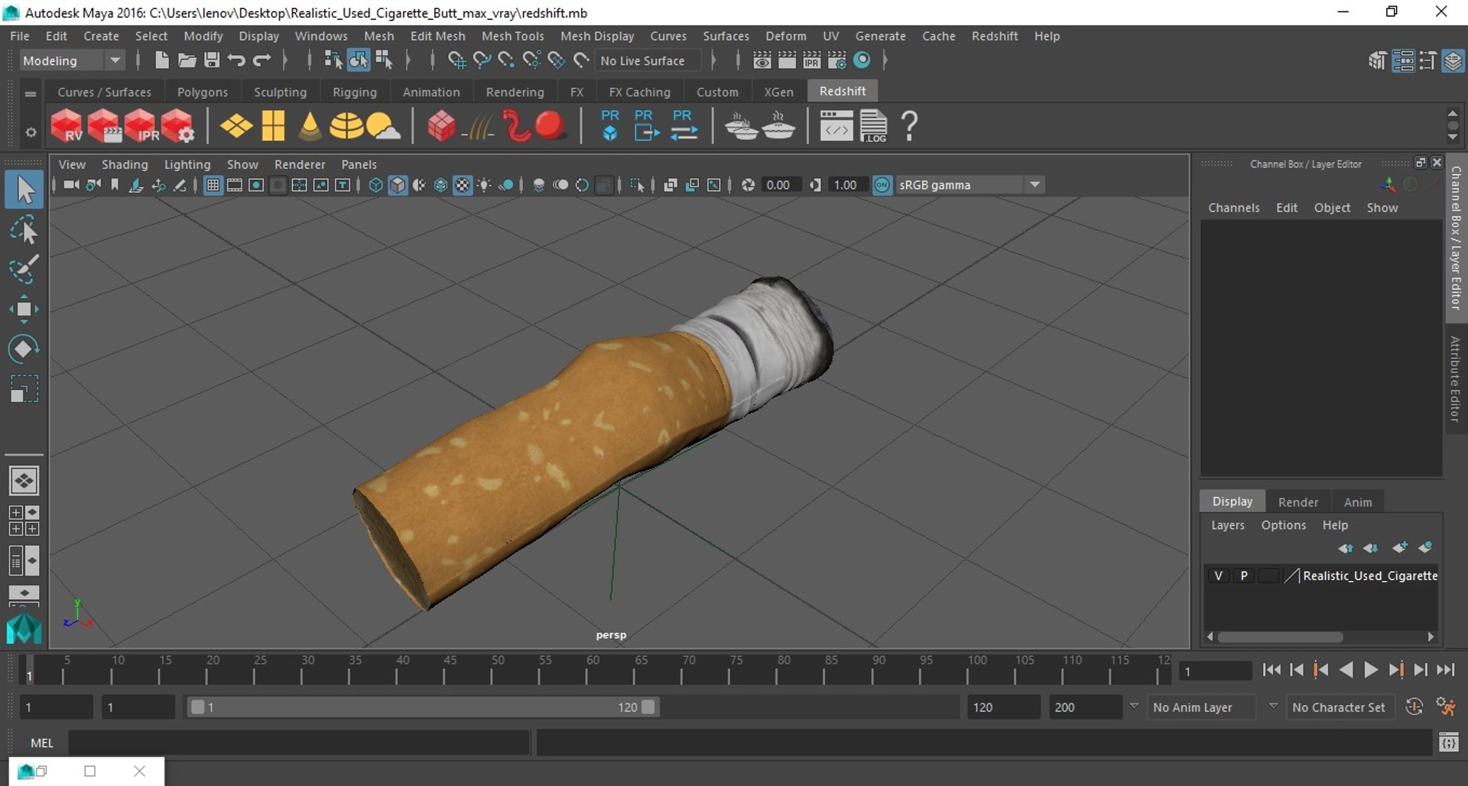The height and width of the screenshot is (786, 1468).
Task: Open the viewport Lighting menu
Action: 187,164
